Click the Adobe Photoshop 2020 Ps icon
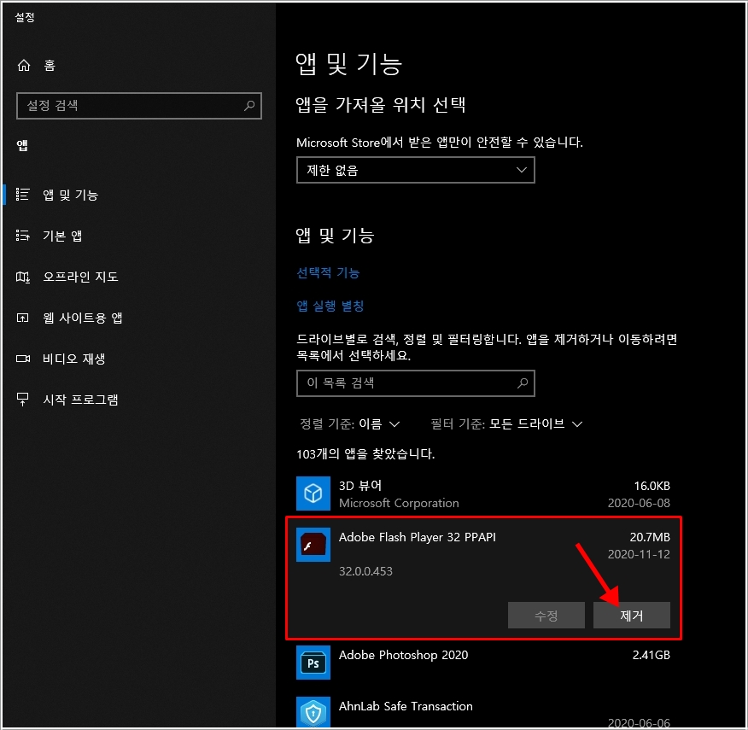The height and width of the screenshot is (730, 748). [x=313, y=663]
